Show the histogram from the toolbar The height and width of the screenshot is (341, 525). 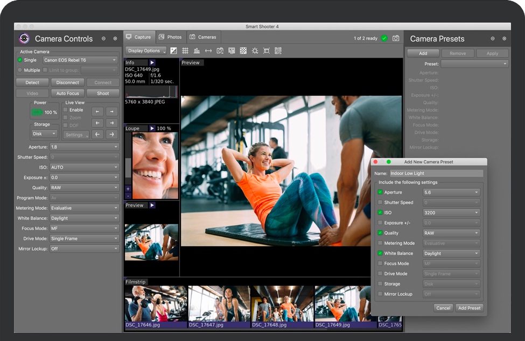[x=197, y=51]
